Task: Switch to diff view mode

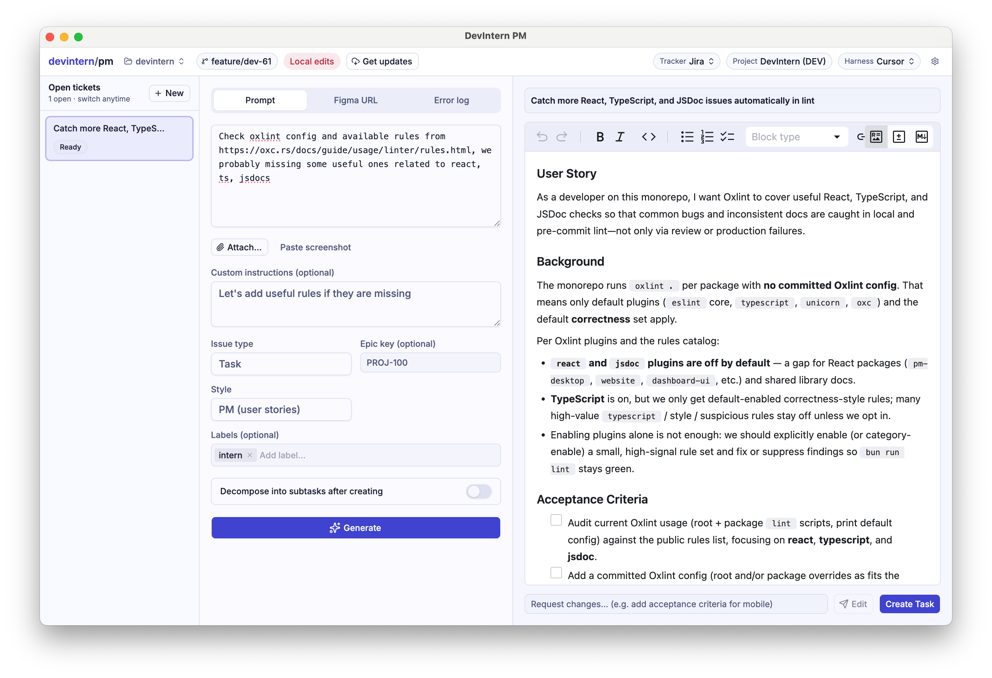Action: (899, 136)
